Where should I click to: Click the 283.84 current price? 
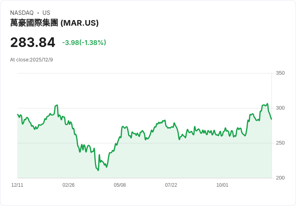pos(33,43)
